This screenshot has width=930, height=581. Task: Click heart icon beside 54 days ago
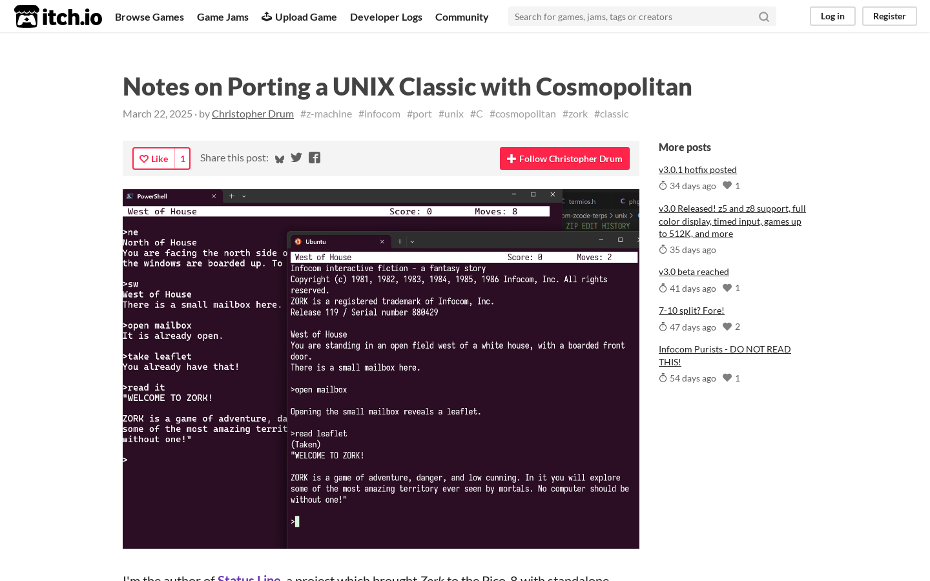coord(727,378)
